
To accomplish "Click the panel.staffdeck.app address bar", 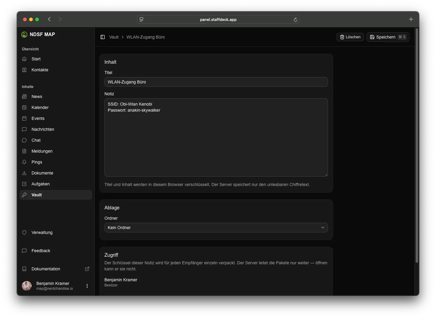I will point(218,19).
